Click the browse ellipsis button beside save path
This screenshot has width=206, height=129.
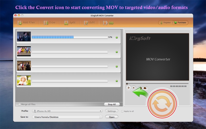[x=101, y=117]
